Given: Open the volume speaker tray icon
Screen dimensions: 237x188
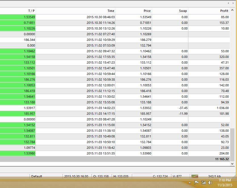Looking at the screenshot, I should click(210, 183).
